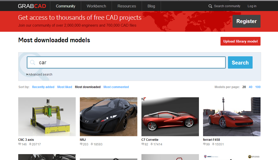This screenshot has height=160, width=278.
Task: Open the Workbench tab
Action: tap(96, 6)
